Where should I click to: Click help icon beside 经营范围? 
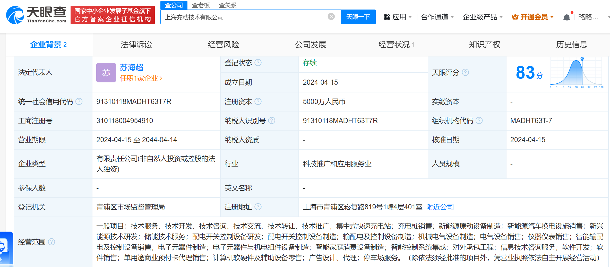51,242
